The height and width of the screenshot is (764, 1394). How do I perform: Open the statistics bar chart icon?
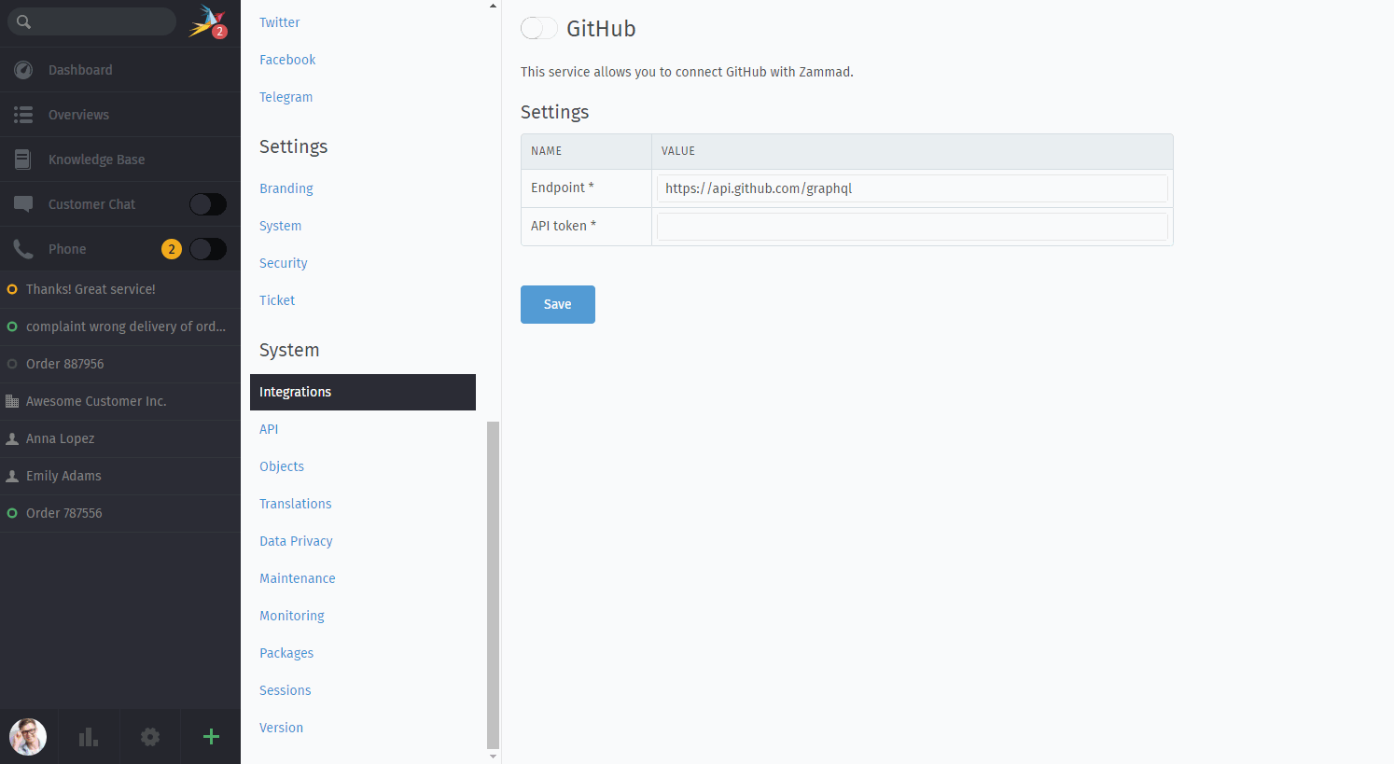(89, 737)
